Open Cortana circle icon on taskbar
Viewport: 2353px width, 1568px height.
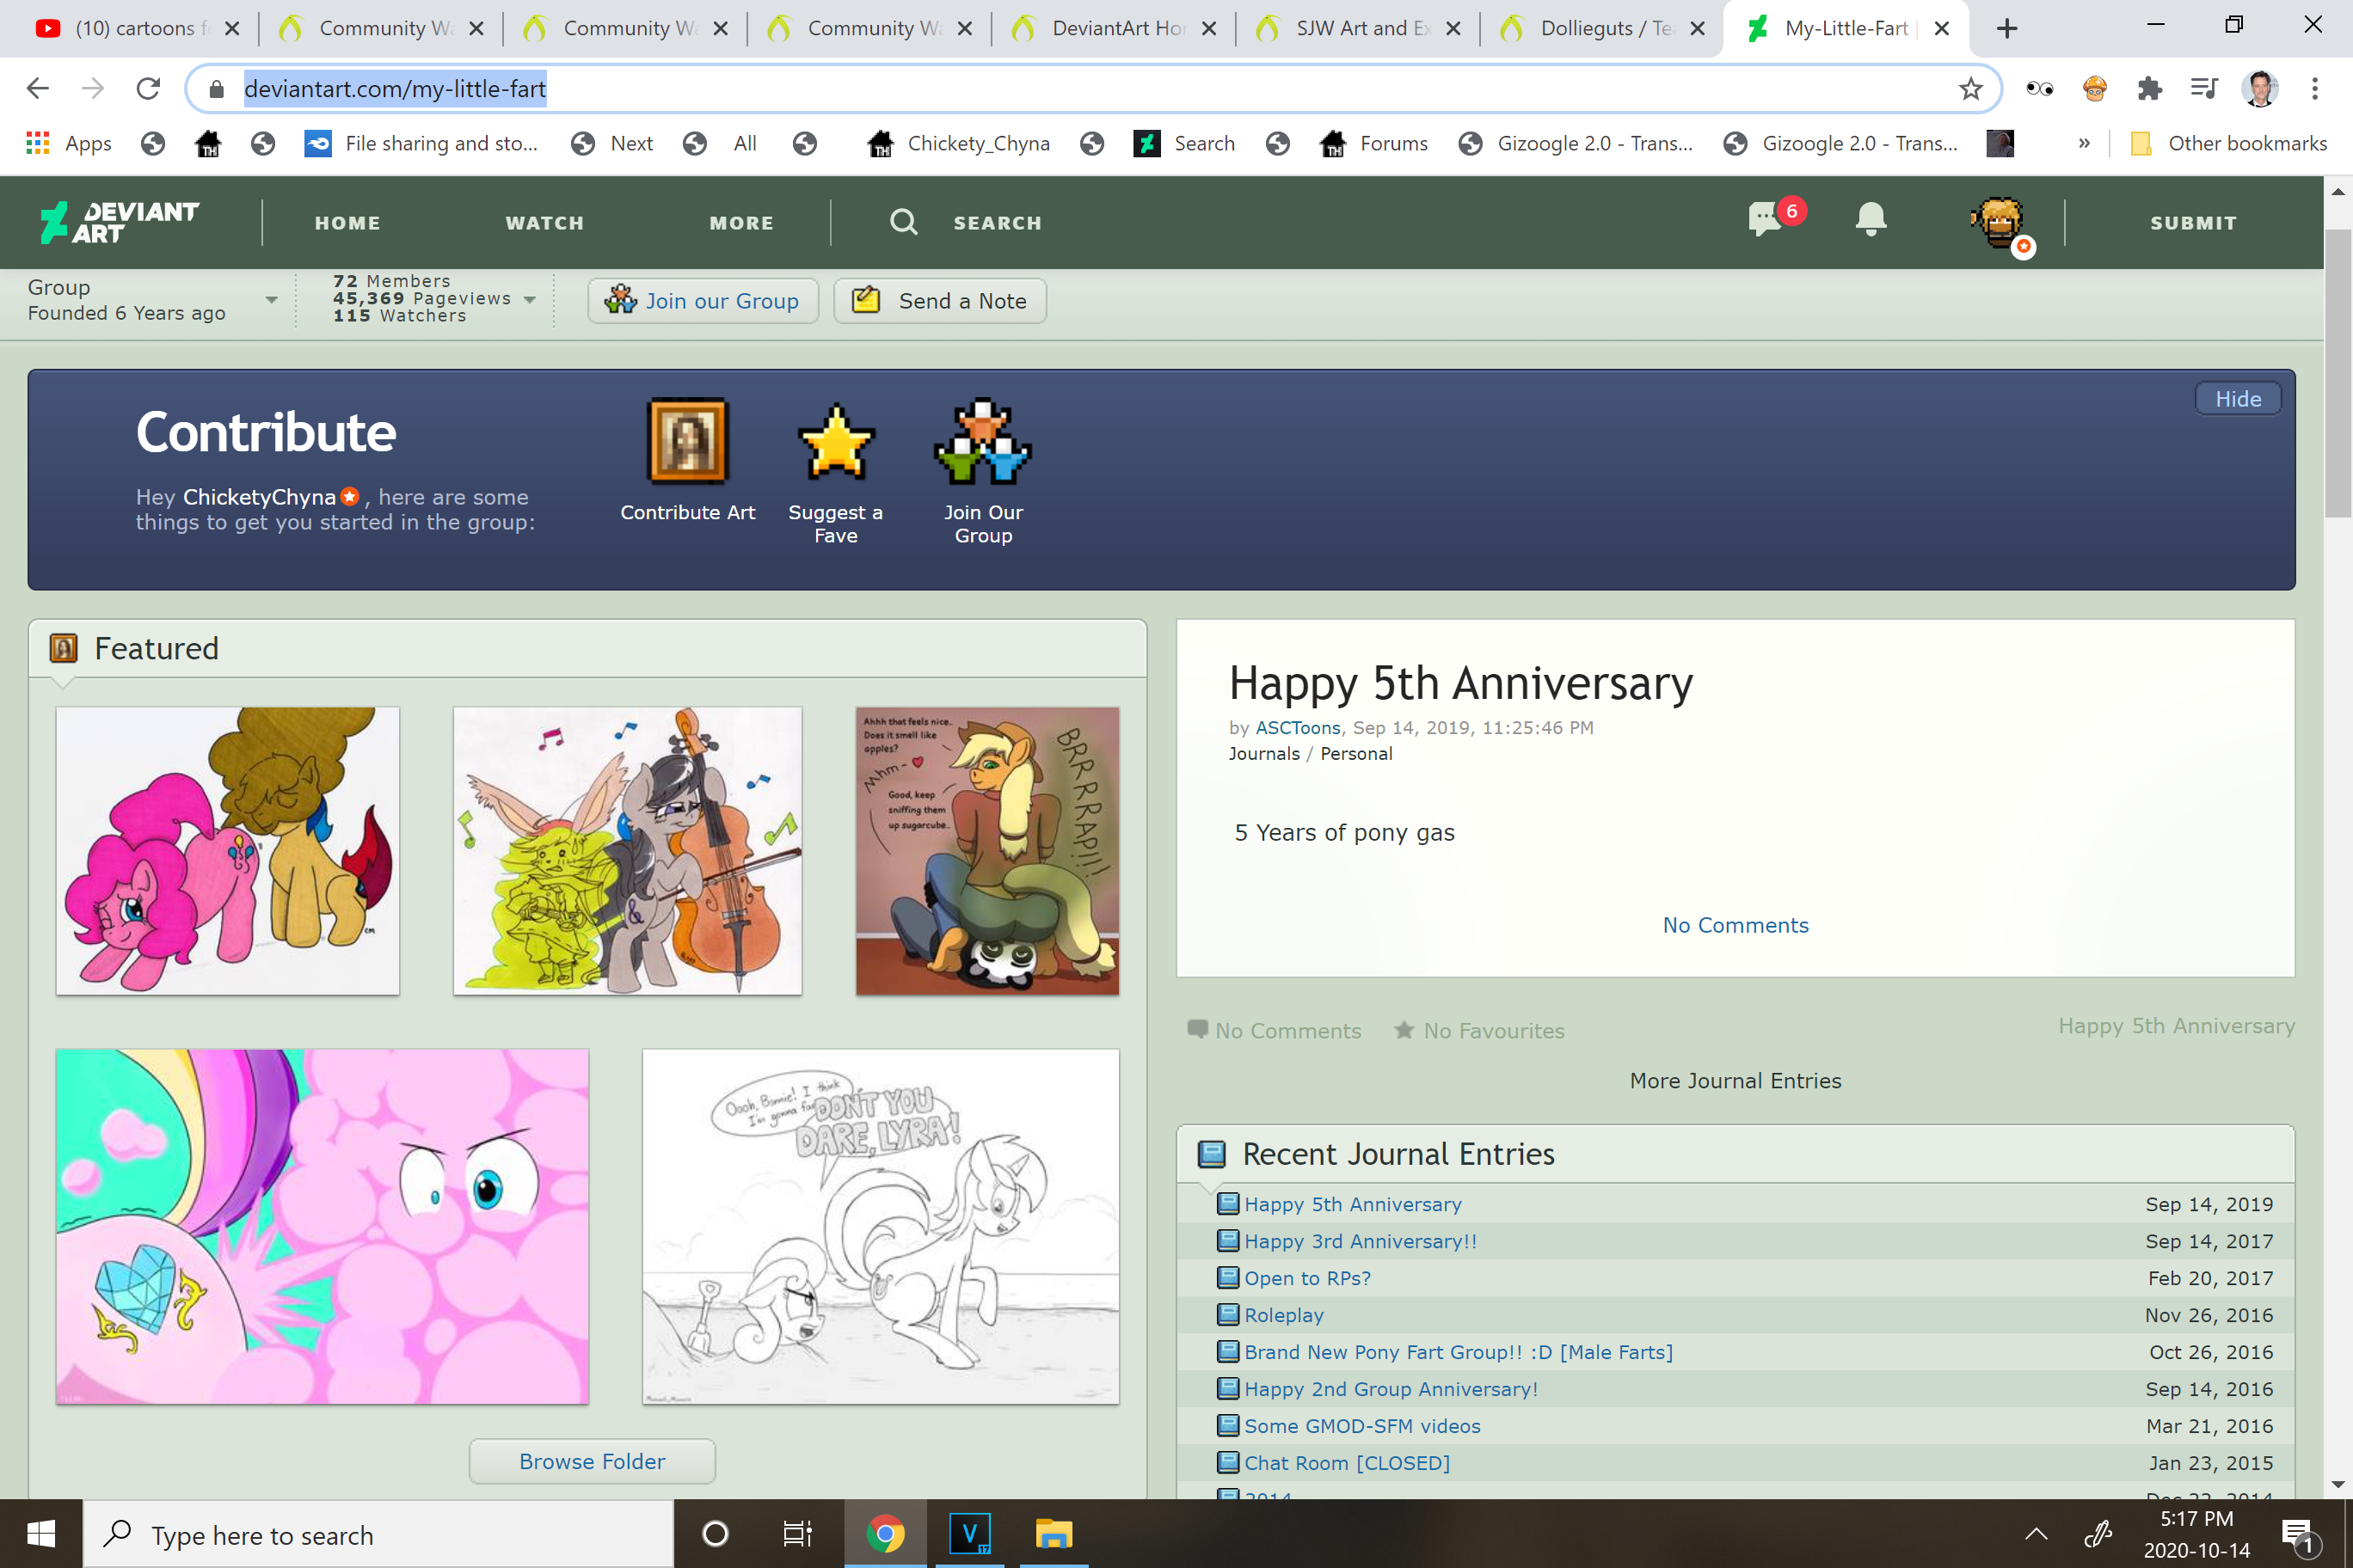point(716,1533)
